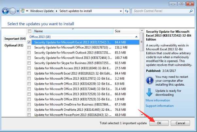Check Update for Office 2013 KB3172520

[29, 94]
